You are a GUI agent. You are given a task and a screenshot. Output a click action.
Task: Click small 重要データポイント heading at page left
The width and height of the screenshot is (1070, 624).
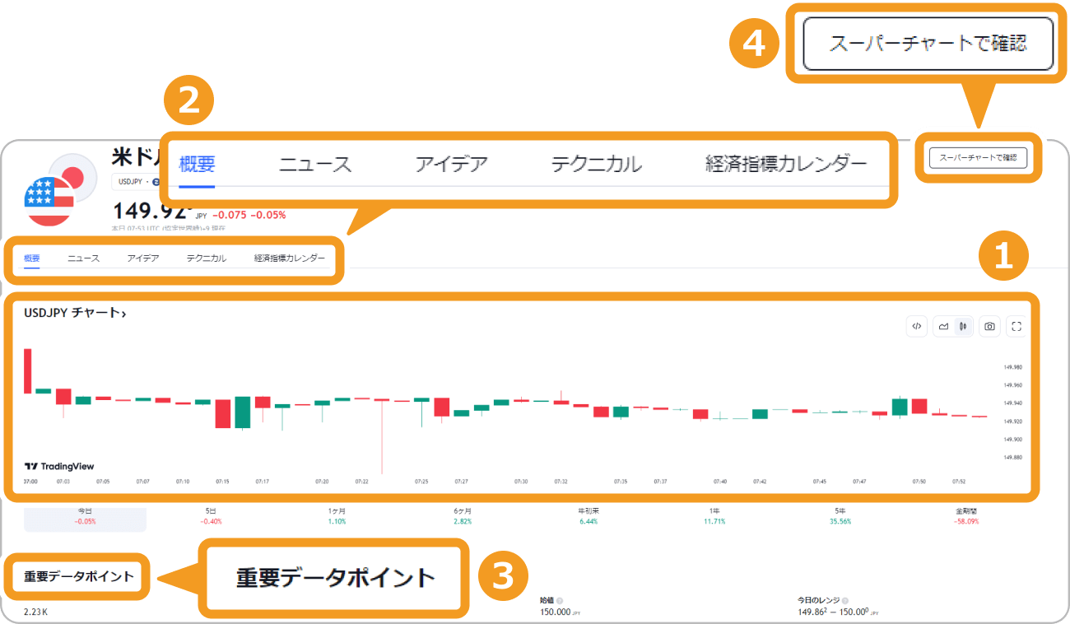(78, 576)
